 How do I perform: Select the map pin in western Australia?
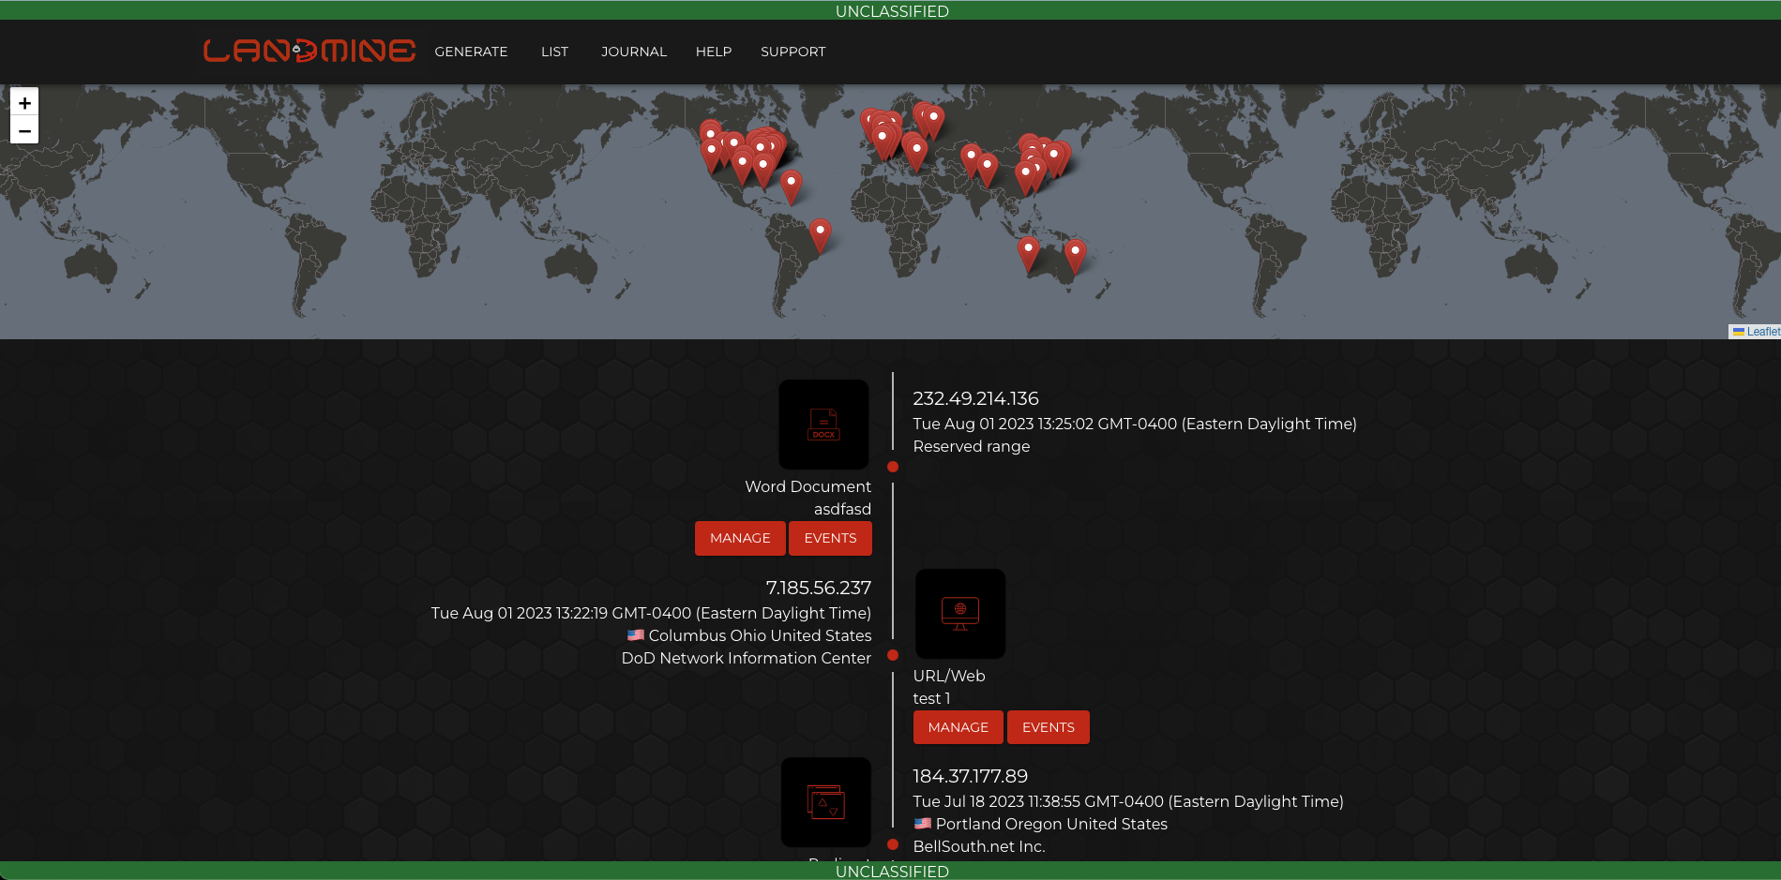coord(1028,252)
